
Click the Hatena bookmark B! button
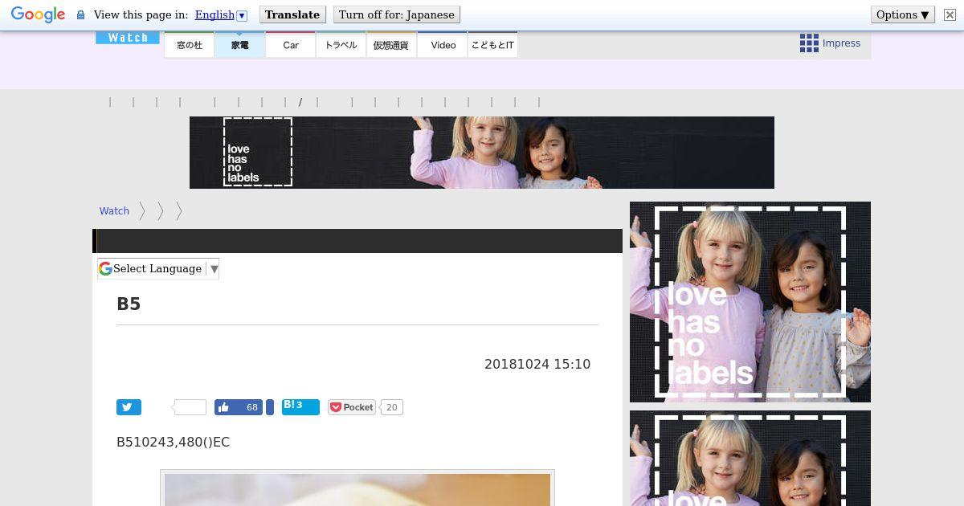[300, 407]
